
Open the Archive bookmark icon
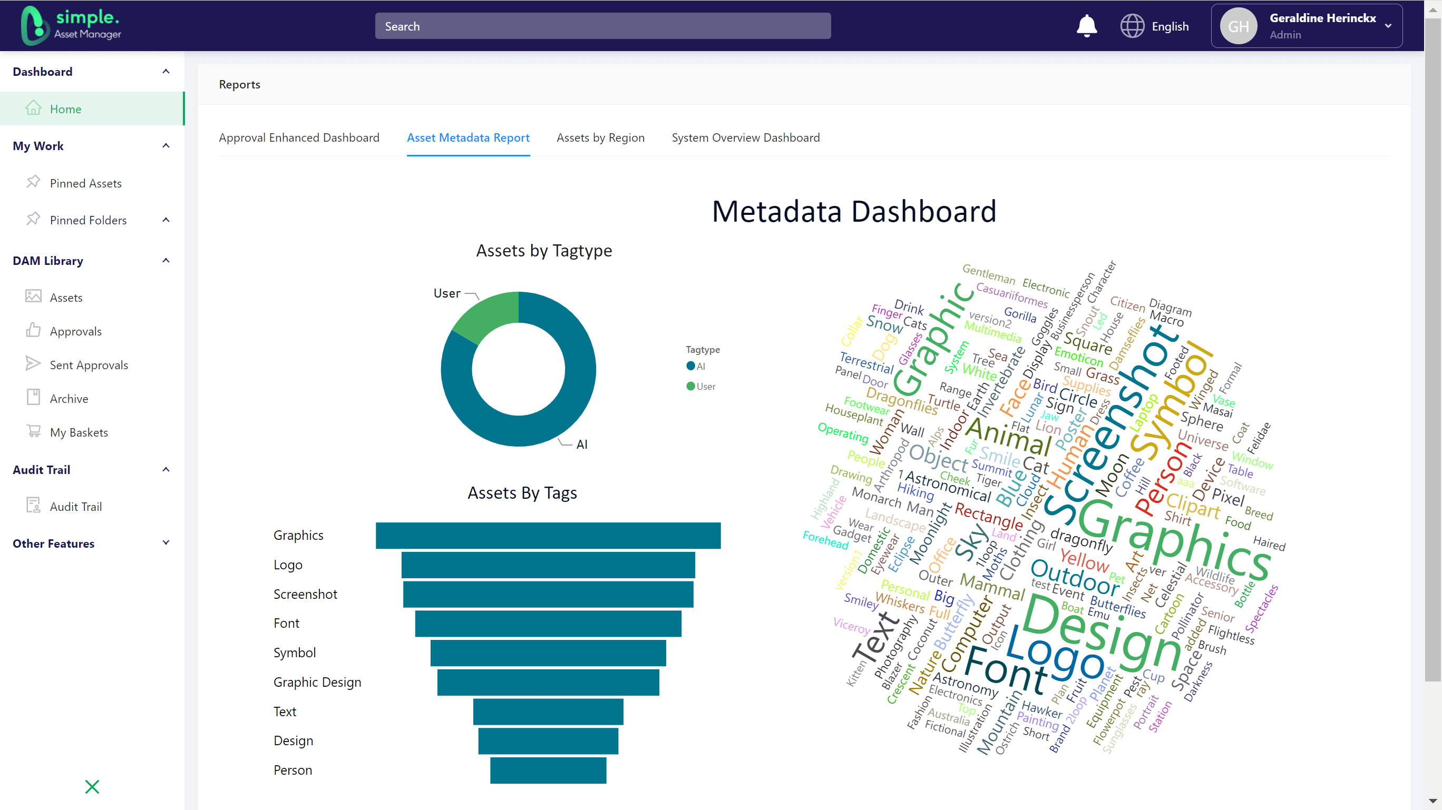34,398
